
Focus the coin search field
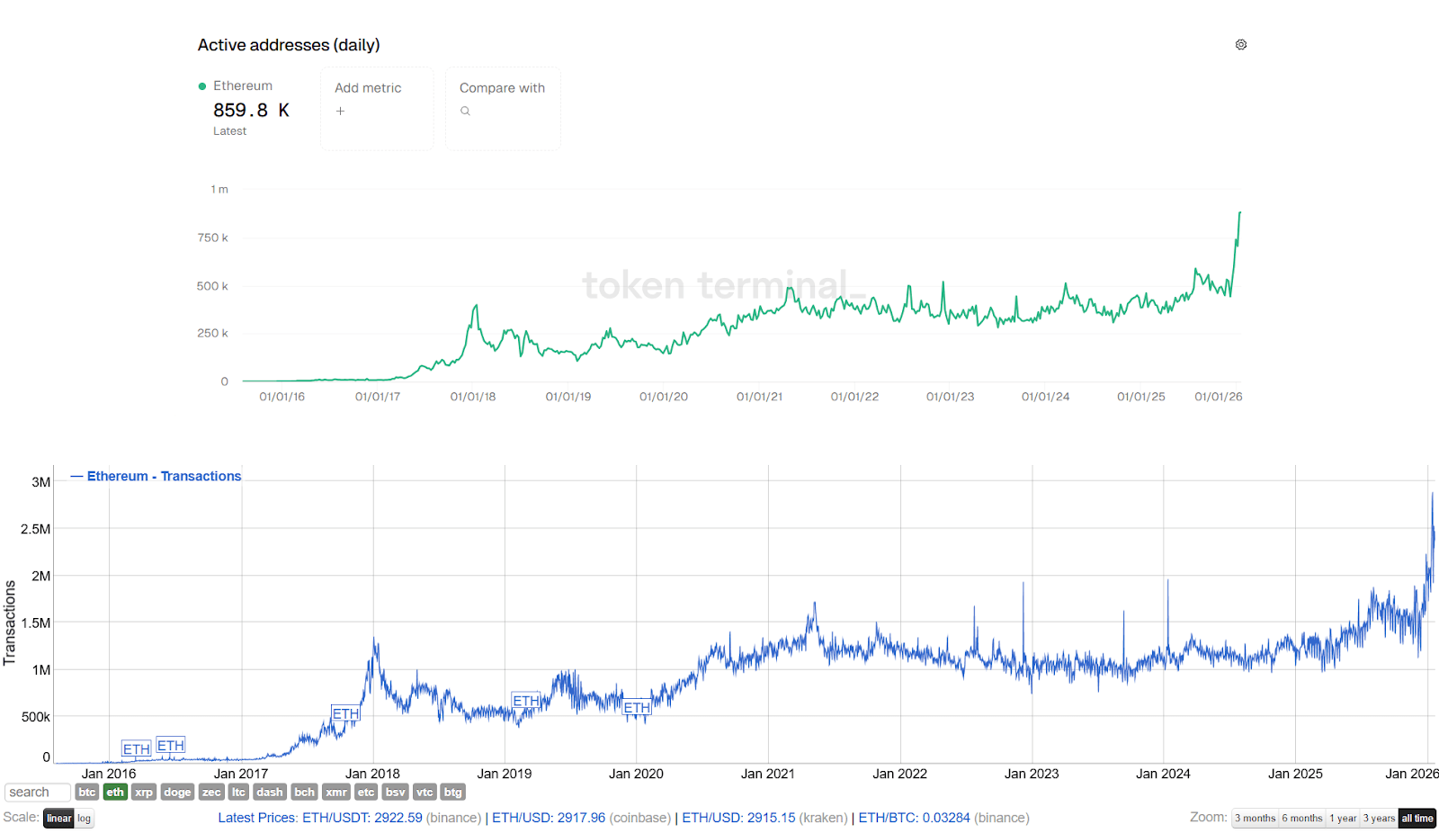[38, 793]
